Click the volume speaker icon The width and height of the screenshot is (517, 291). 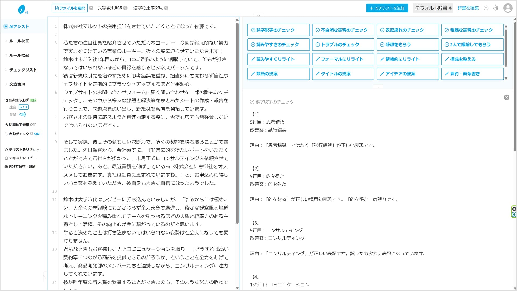(23, 114)
